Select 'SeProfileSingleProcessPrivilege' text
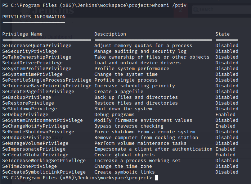Screen dimensions: 251x184 tap(47, 80)
